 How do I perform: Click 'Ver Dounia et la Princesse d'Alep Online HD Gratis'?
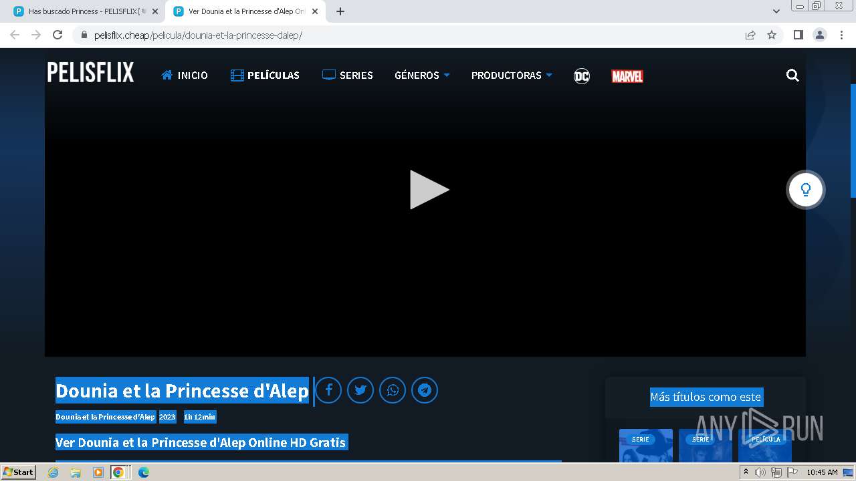[x=201, y=442]
